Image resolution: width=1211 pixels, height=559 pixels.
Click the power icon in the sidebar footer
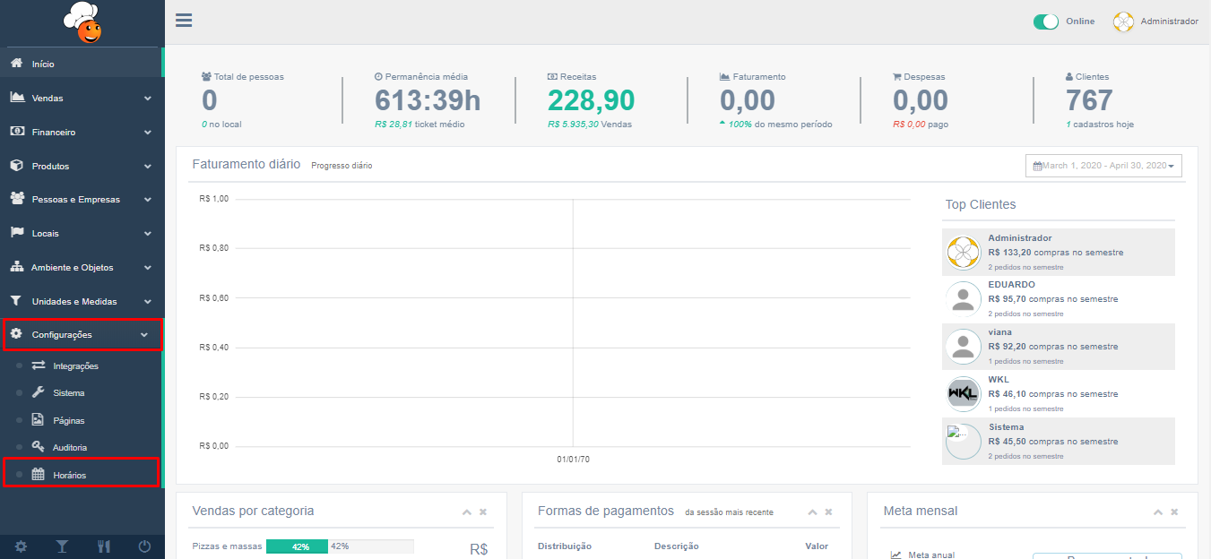144,546
